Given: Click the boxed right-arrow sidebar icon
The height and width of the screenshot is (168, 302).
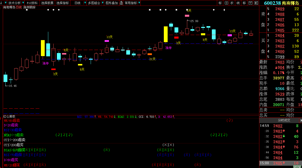Looking at the screenshot, I should coord(256,3).
